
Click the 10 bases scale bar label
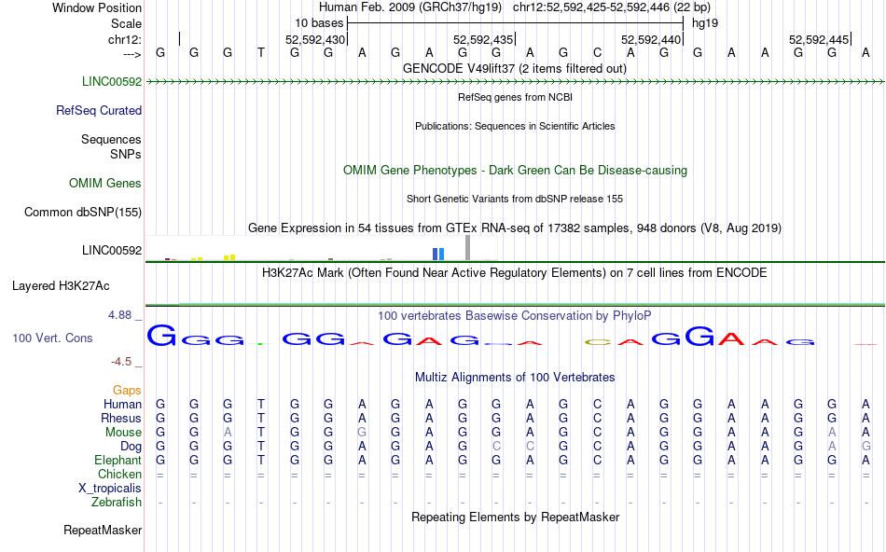click(x=319, y=23)
